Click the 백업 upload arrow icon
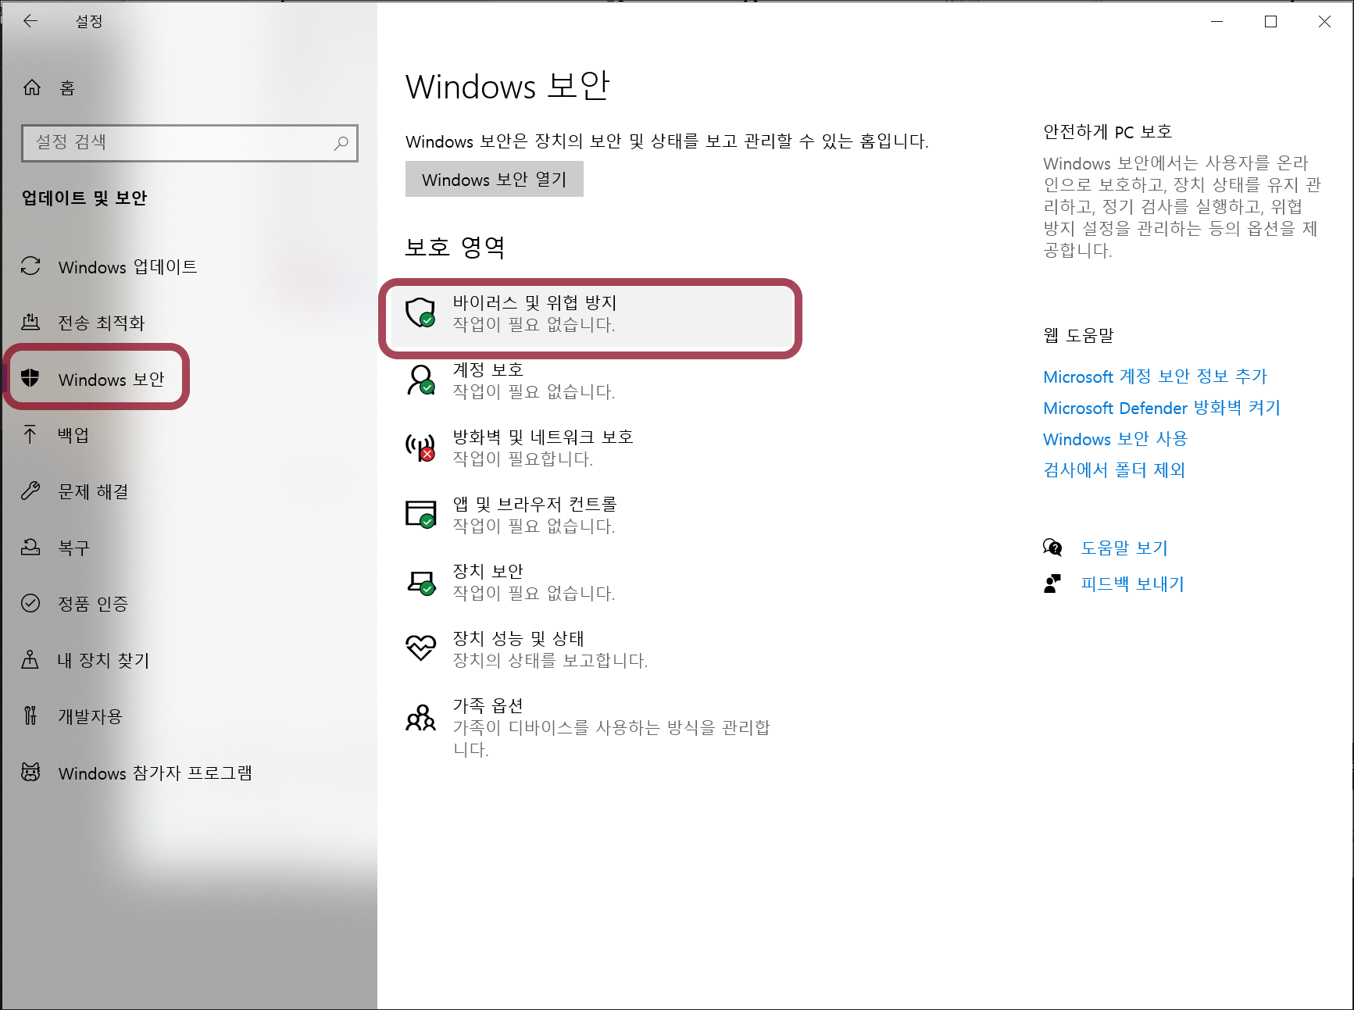1354x1010 pixels. coord(30,434)
